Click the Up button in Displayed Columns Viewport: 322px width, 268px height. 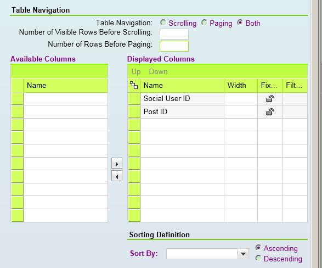tap(136, 71)
